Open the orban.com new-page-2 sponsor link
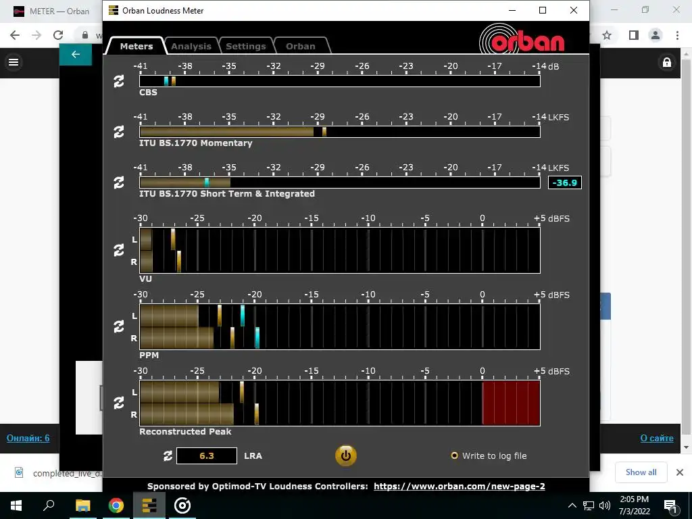The image size is (692, 519). [460, 487]
